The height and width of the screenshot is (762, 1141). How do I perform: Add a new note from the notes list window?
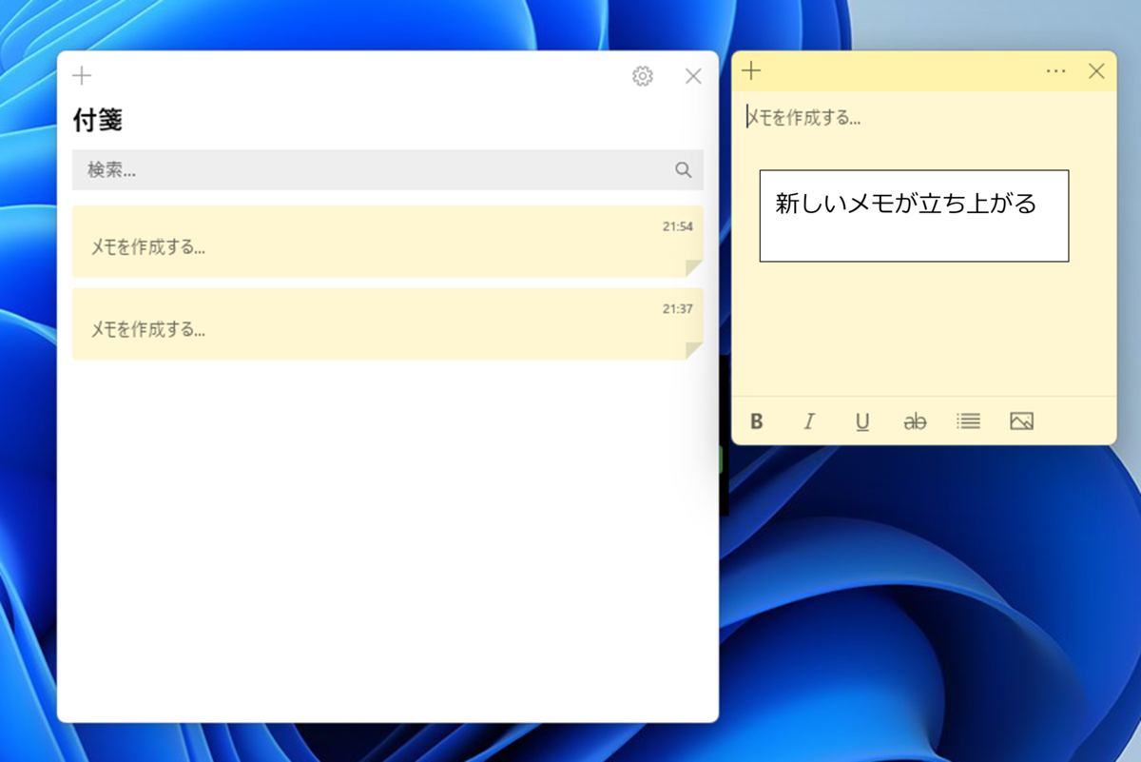(x=83, y=76)
